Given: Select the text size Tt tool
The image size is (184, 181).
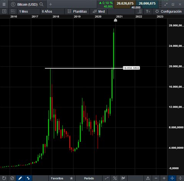Looking at the screenshot, I should coord(148,12).
